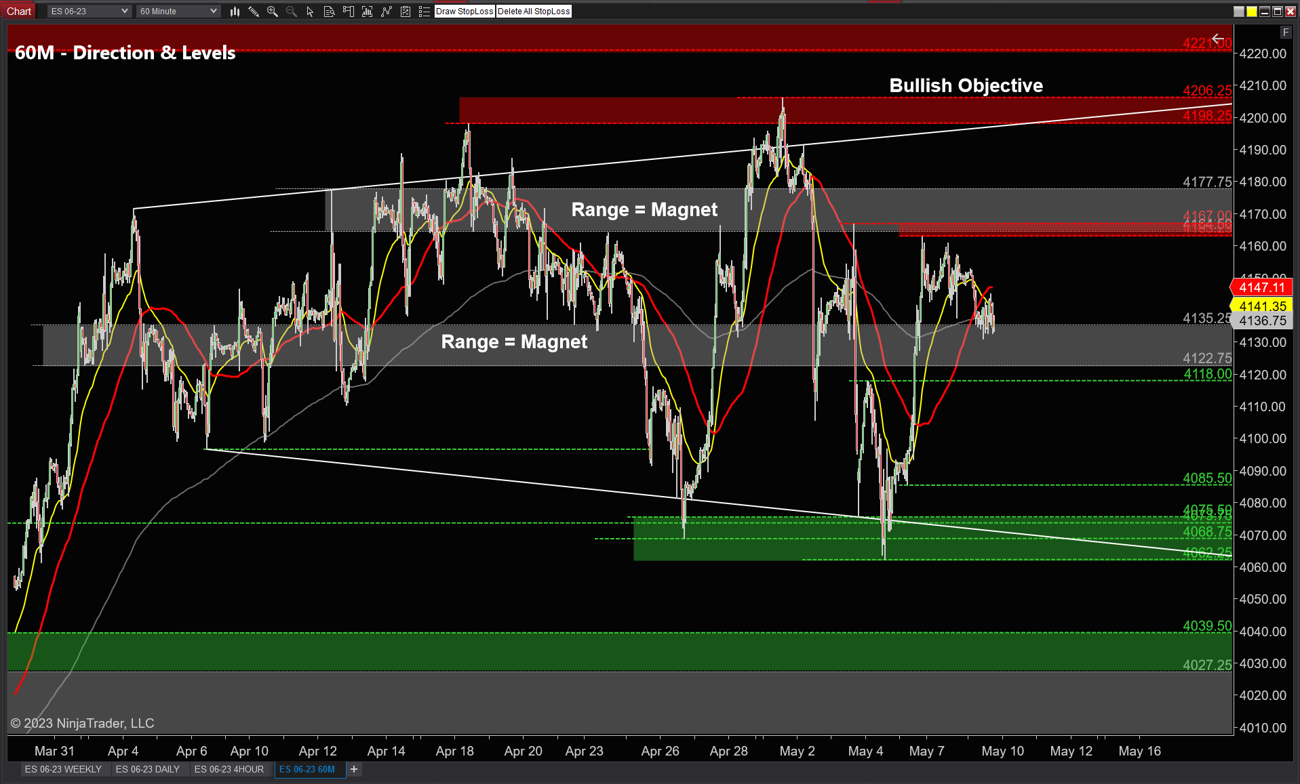
Task: Open the instrument selector ES 06-23
Action: pos(89,12)
